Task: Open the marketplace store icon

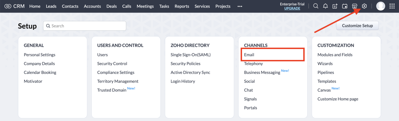Action: point(354,6)
